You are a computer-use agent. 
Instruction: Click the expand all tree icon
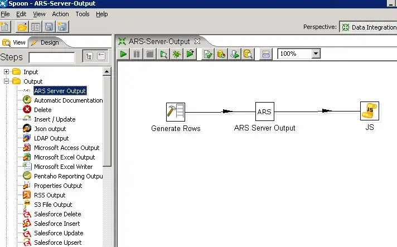click(89, 56)
